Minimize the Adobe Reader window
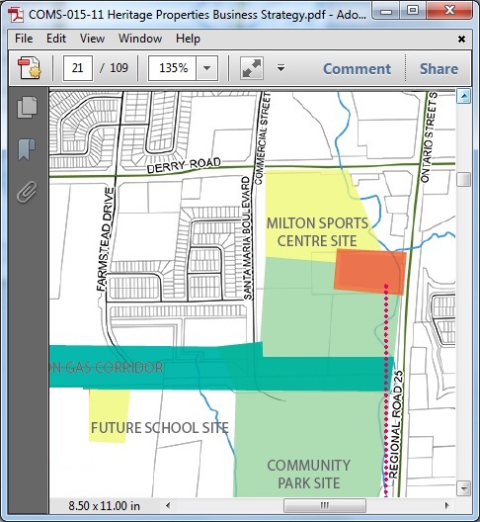The height and width of the screenshot is (522, 480). 385,12
